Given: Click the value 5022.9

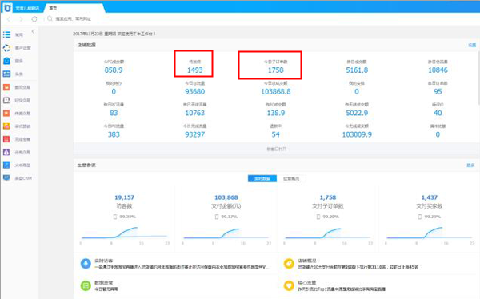Looking at the screenshot, I should (357, 113).
